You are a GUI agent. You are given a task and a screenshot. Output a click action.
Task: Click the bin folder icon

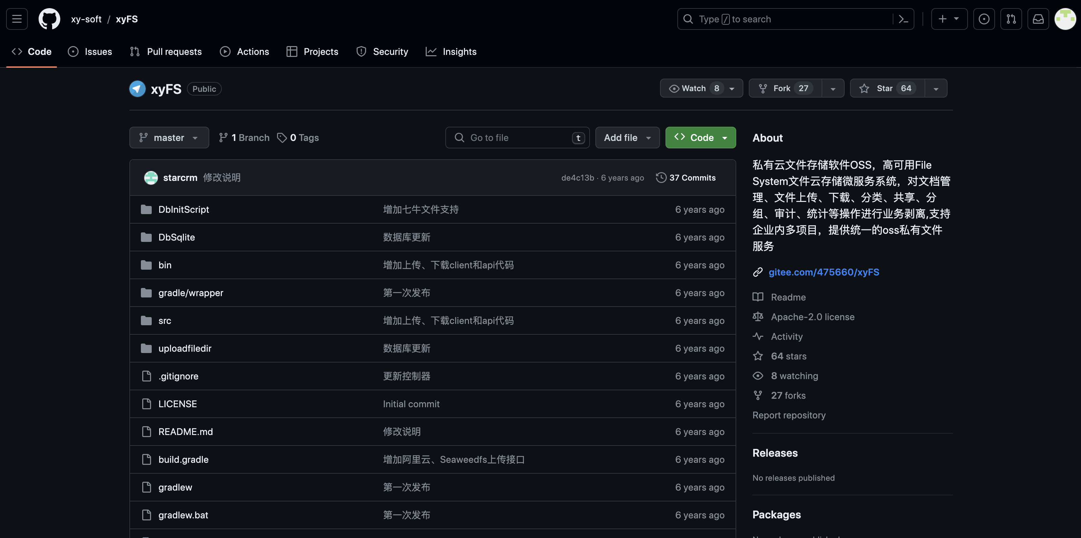pyautogui.click(x=146, y=265)
